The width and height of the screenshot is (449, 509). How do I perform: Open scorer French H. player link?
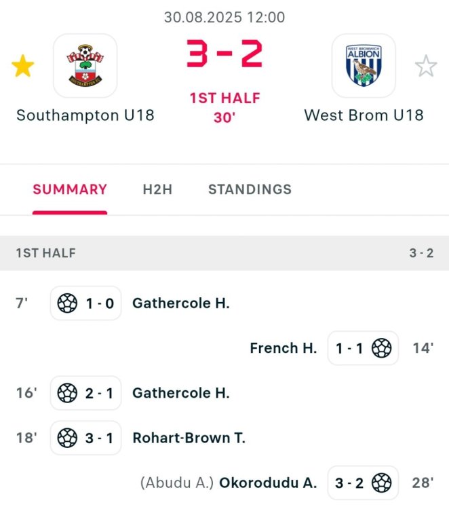[284, 348]
